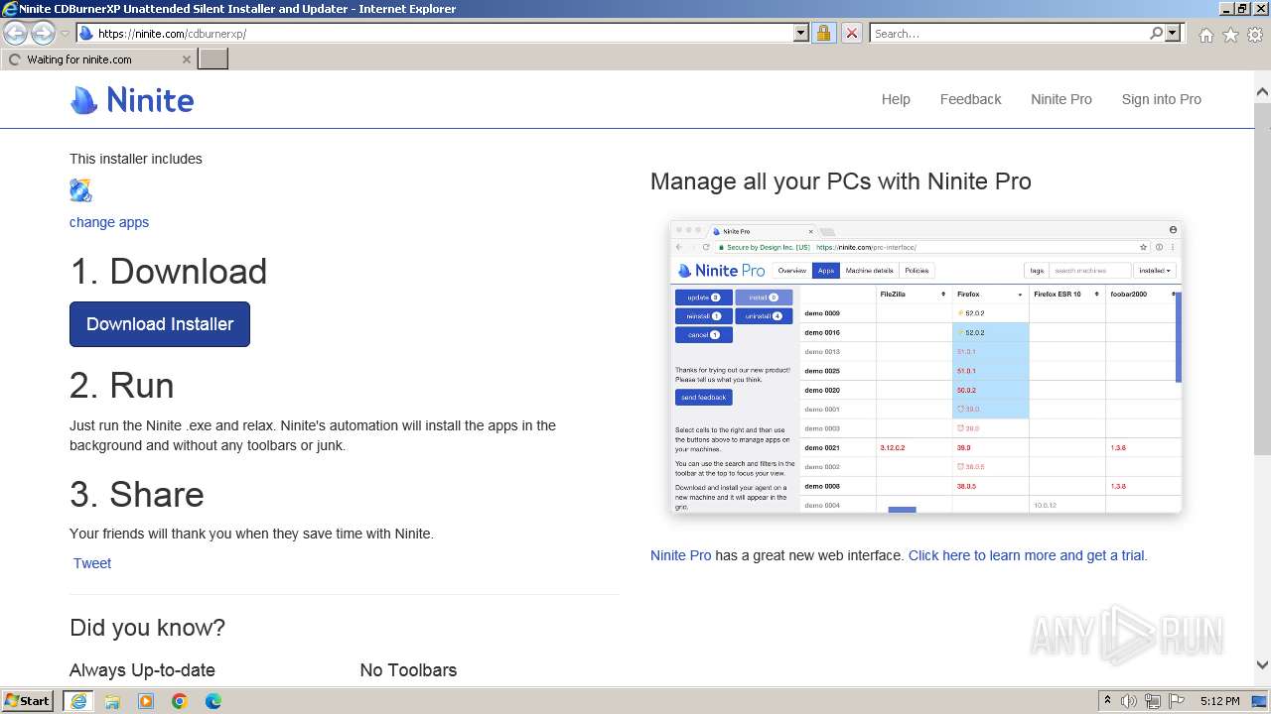
Task: Click the 'Did you know?' heading
Action: point(147,628)
